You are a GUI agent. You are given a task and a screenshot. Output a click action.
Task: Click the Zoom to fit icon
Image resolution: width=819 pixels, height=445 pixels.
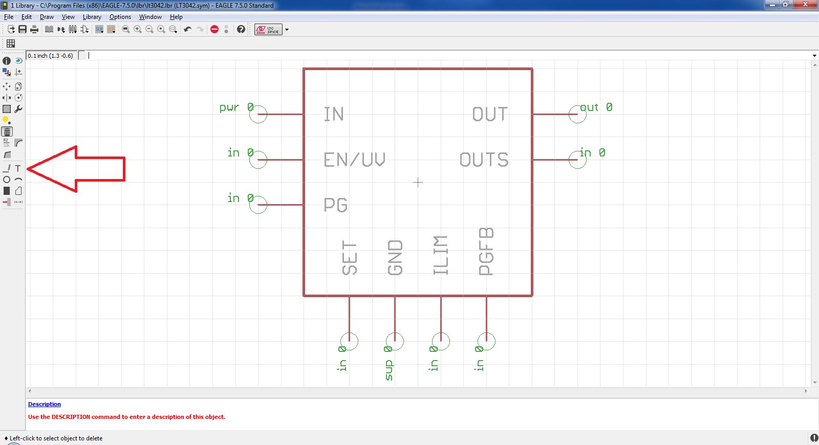(126, 29)
